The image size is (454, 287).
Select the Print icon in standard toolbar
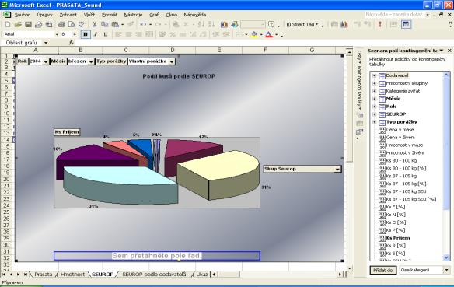[61, 25]
